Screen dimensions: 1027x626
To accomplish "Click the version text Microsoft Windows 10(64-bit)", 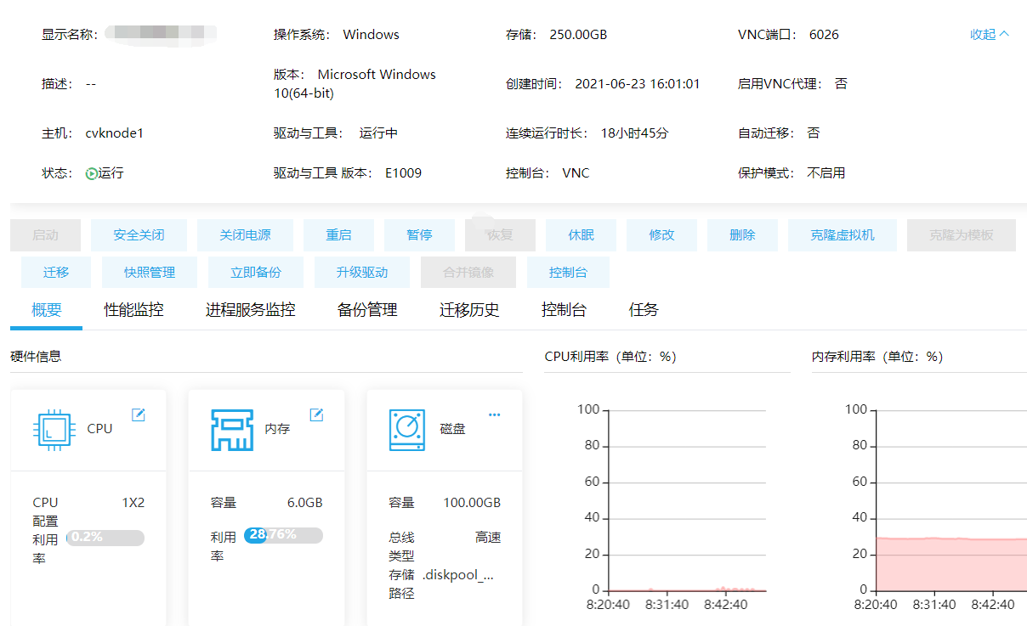I will pos(355,84).
